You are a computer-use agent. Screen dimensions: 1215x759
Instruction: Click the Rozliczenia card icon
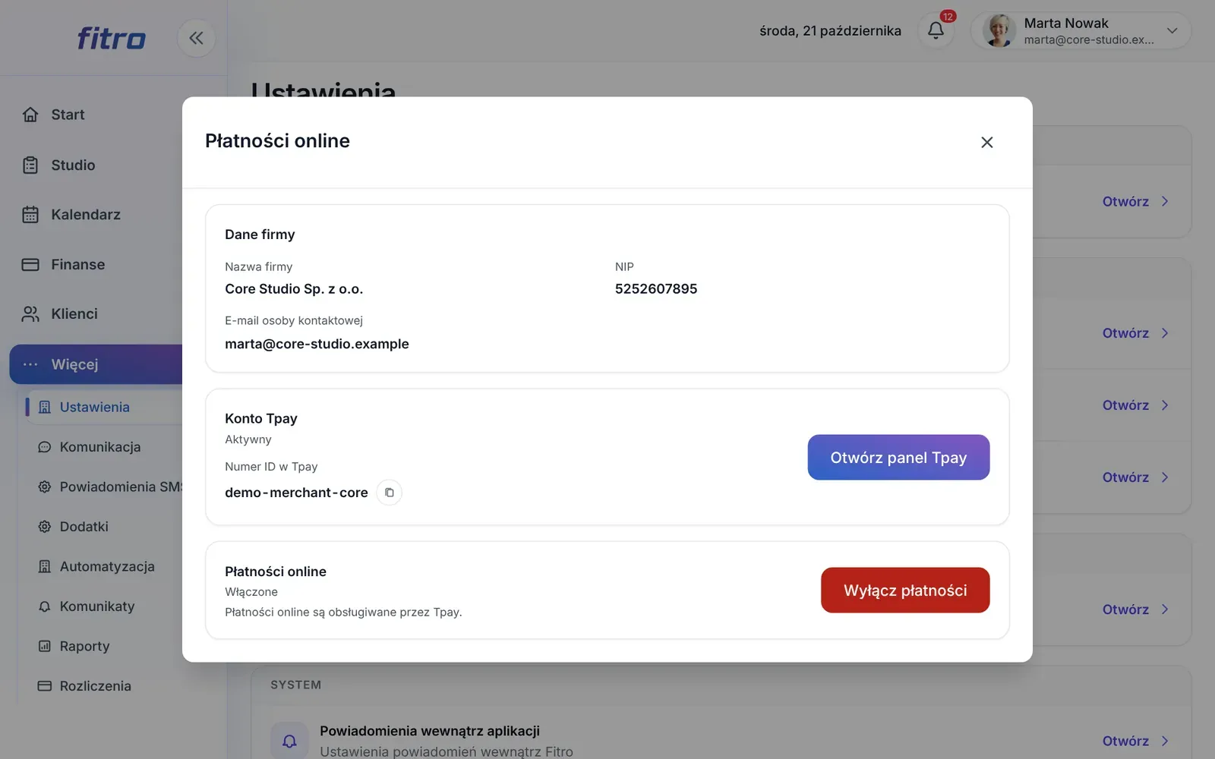[45, 686]
